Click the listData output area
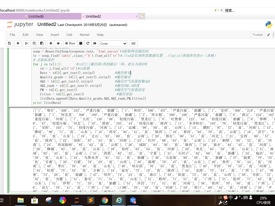275x206 pixels. point(153,151)
